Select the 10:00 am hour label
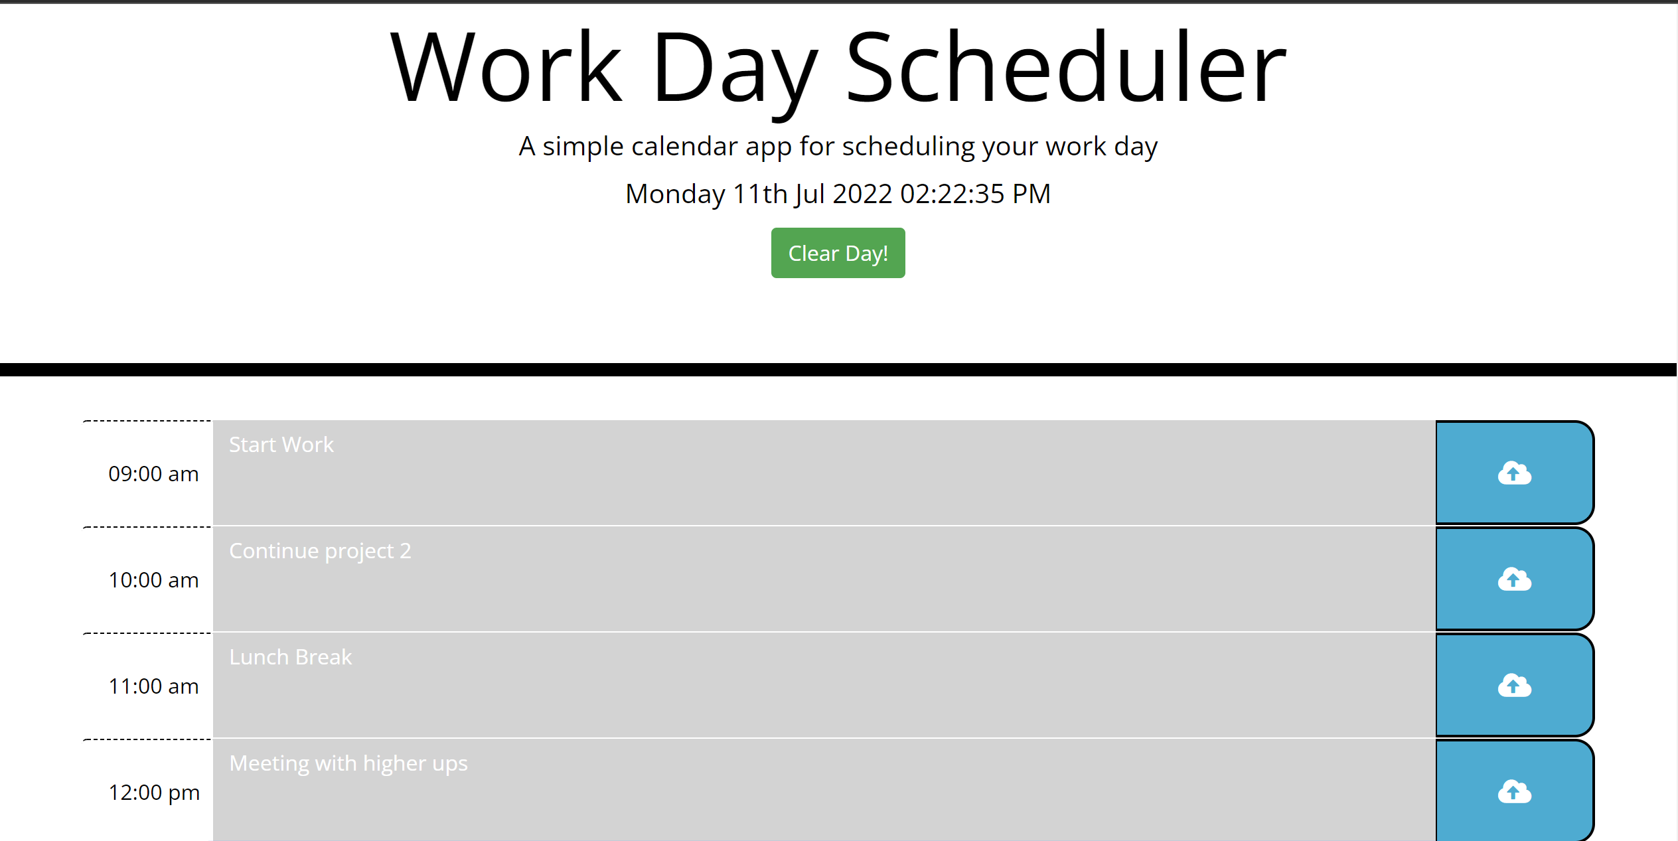1678x841 pixels. [x=153, y=580]
